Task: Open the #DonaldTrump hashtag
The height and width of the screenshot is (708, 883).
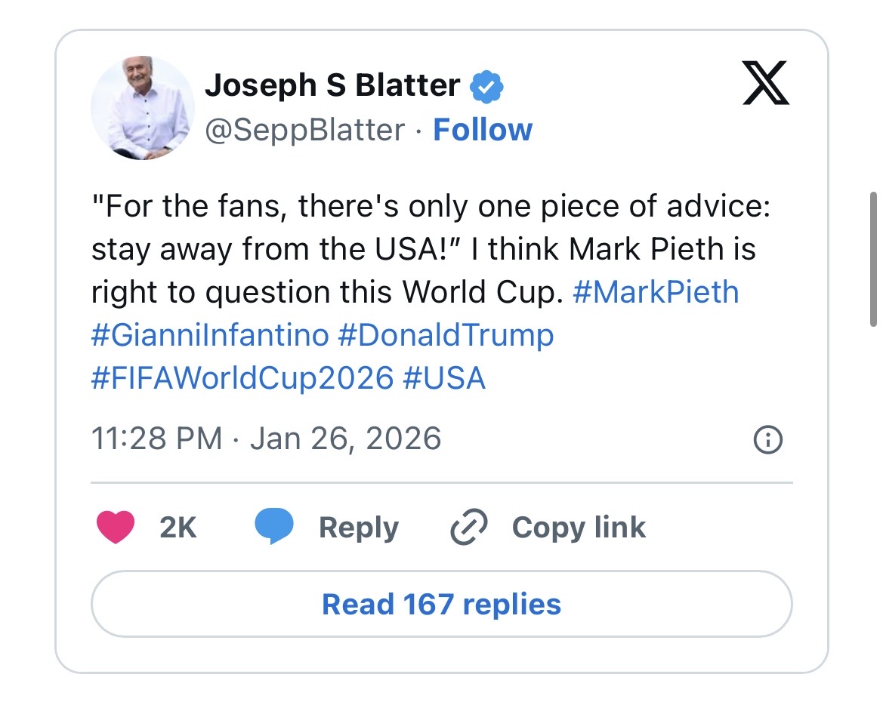Action: [446, 335]
